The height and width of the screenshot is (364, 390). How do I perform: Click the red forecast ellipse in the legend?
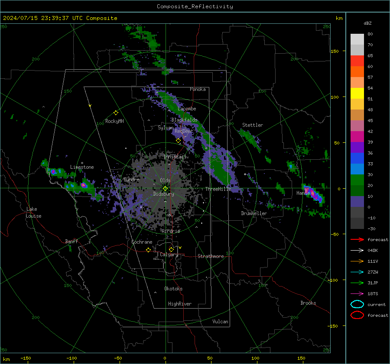click(357, 315)
